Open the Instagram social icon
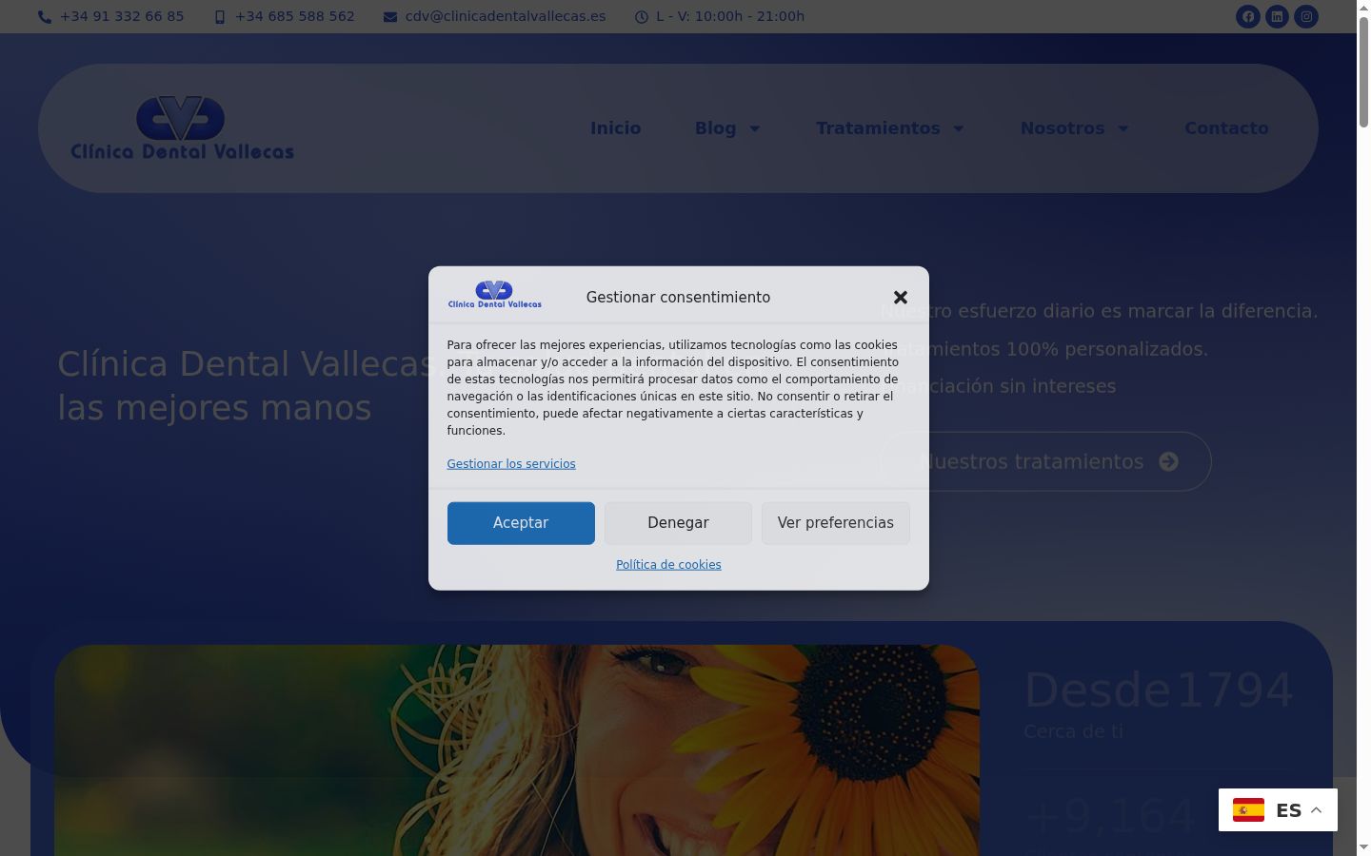Viewport: 1371px width, 856px height. tap(1306, 16)
